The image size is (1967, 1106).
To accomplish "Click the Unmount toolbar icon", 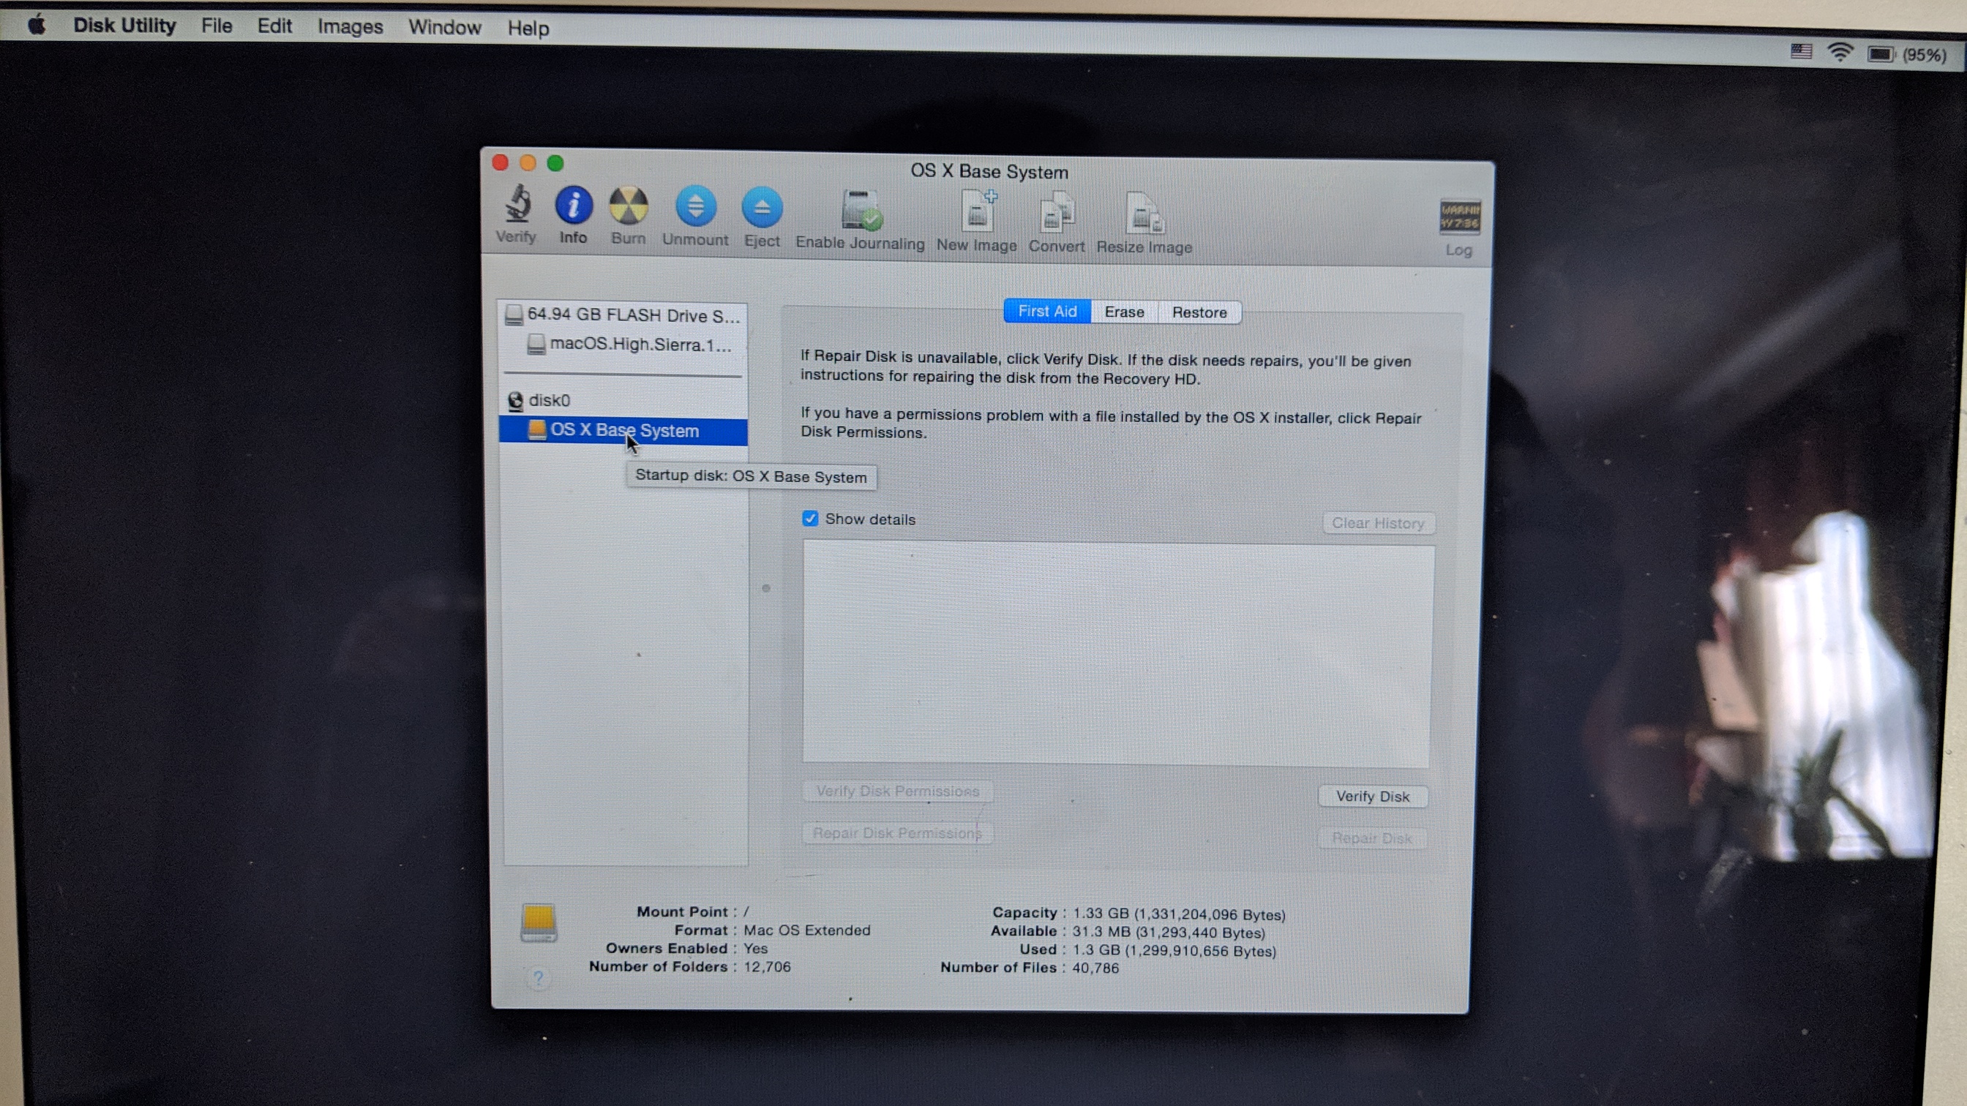I will click(x=696, y=207).
